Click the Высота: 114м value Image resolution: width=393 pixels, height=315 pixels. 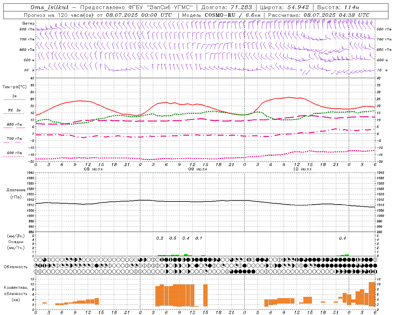tap(338, 7)
